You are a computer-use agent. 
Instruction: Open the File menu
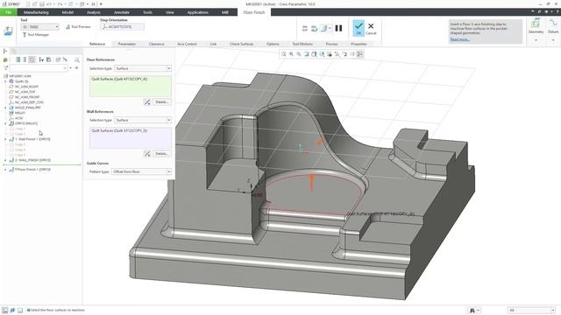pyautogui.click(x=8, y=12)
